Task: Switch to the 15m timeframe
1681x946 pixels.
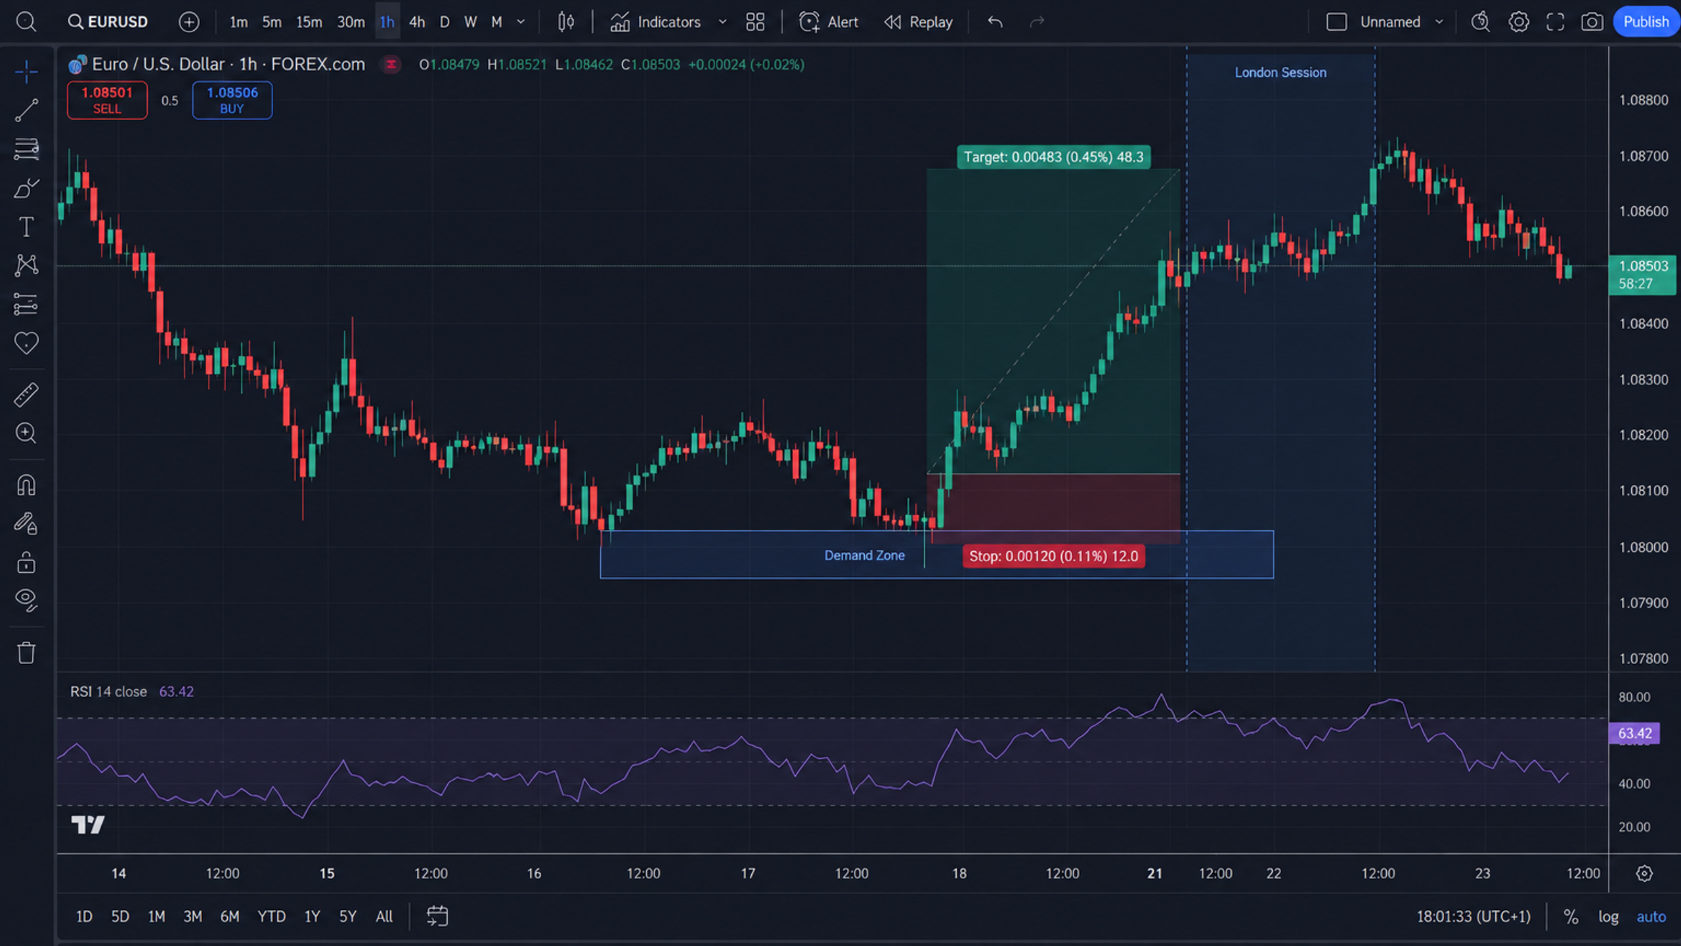Action: pyautogui.click(x=309, y=22)
